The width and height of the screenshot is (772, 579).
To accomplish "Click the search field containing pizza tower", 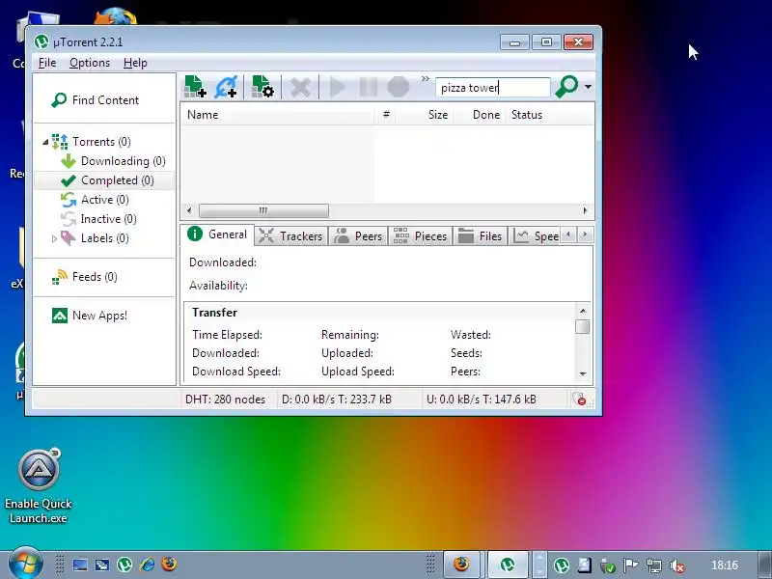I will [x=492, y=88].
